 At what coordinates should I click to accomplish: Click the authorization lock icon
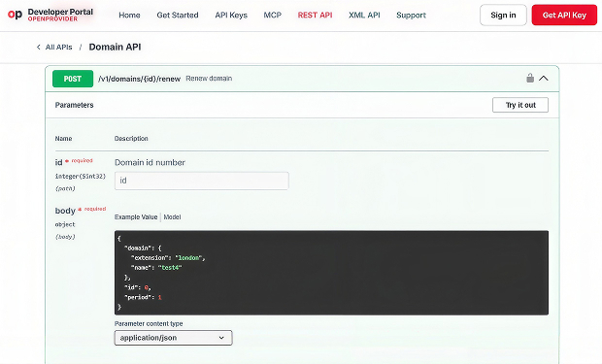tap(530, 78)
